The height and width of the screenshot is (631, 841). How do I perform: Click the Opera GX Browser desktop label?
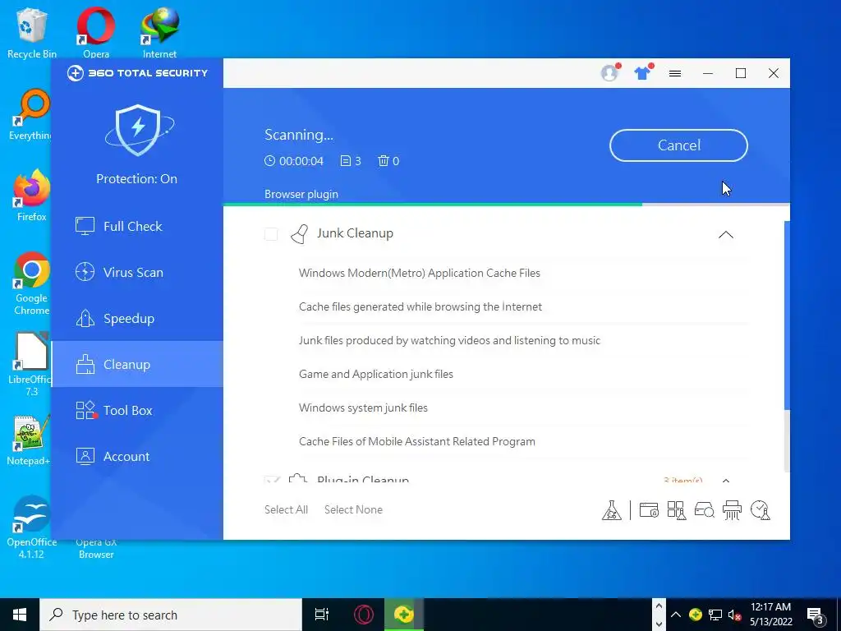tap(97, 548)
